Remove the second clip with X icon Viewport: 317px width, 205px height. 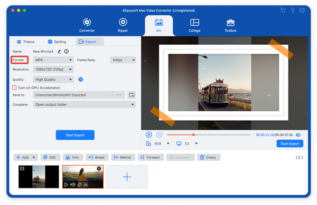tap(99, 169)
